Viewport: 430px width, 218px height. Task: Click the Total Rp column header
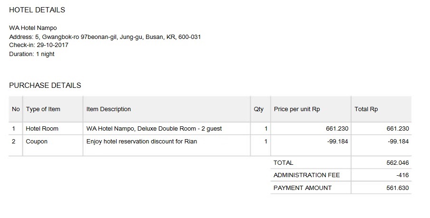coord(366,109)
